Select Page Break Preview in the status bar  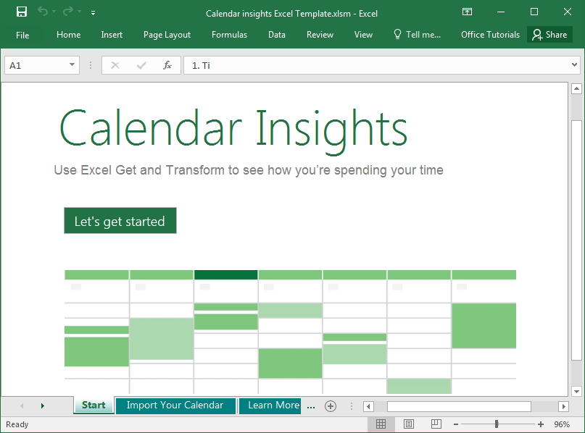[x=436, y=424]
